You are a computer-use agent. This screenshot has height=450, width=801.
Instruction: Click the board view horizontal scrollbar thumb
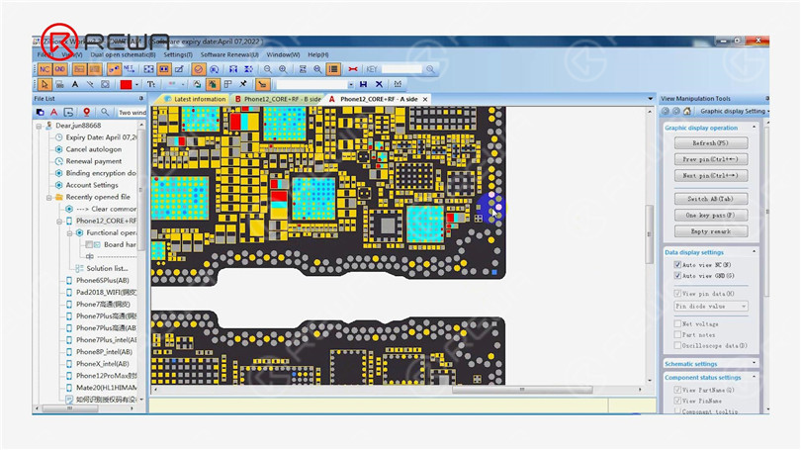521,390
